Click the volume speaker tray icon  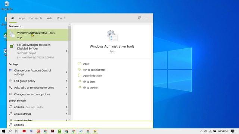206,131
